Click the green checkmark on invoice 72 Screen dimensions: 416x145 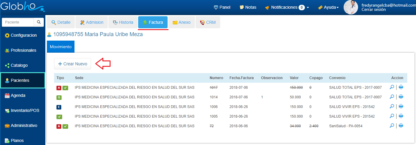[x=65, y=126]
